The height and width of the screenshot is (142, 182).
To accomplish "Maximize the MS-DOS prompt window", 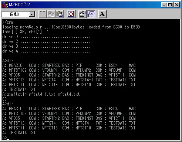I will [x=170, y=5].
